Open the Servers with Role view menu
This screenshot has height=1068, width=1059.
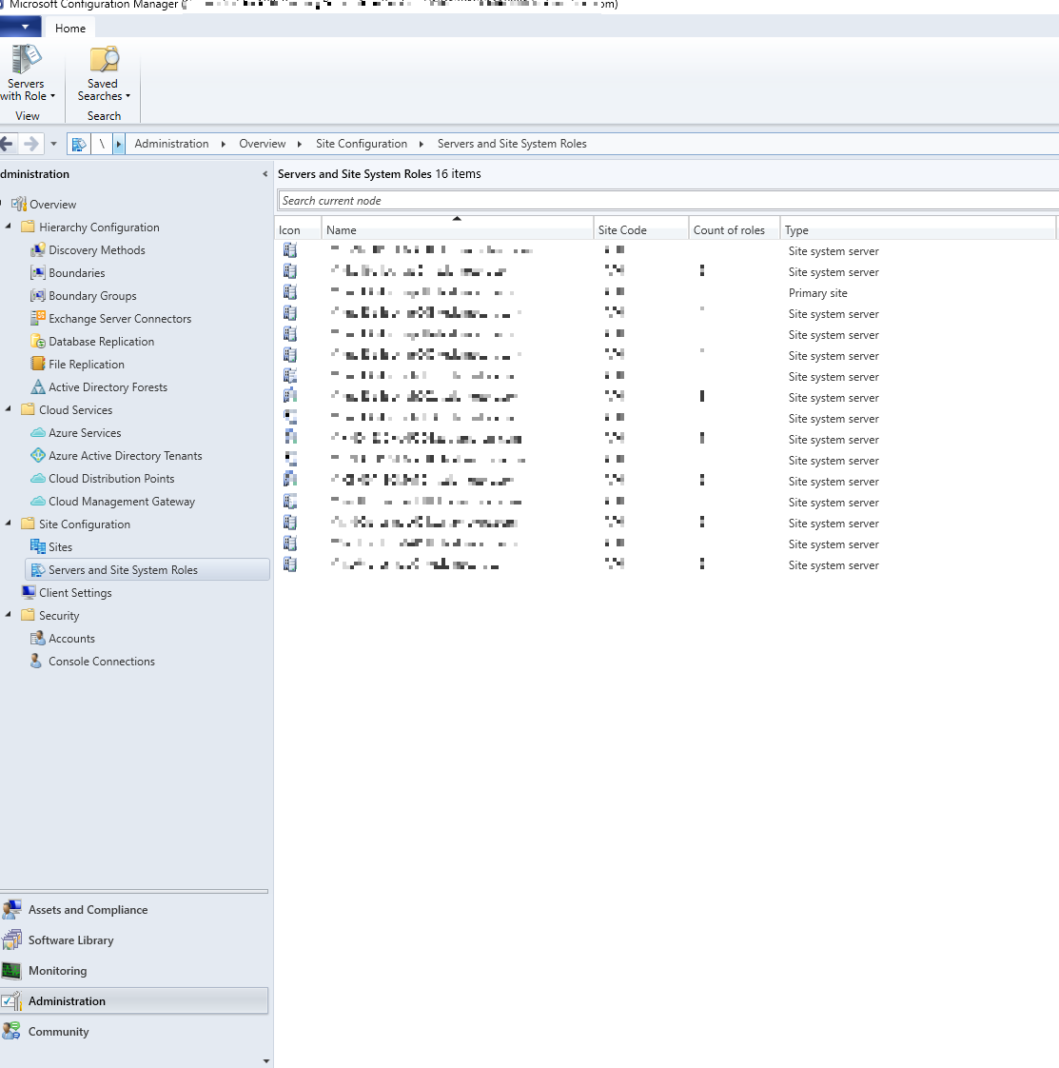27,73
